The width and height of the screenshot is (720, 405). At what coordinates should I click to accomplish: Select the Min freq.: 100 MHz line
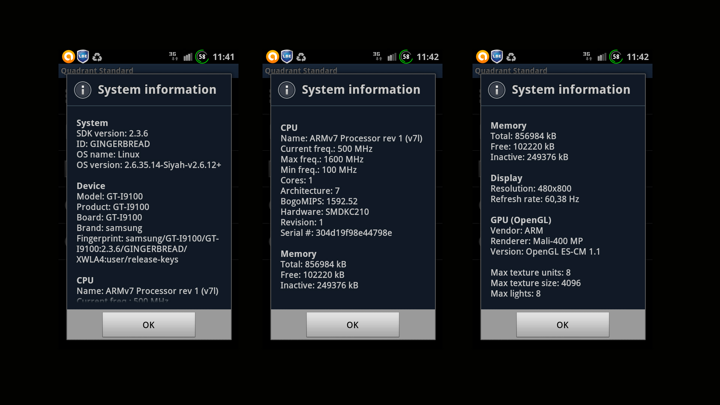[319, 170]
